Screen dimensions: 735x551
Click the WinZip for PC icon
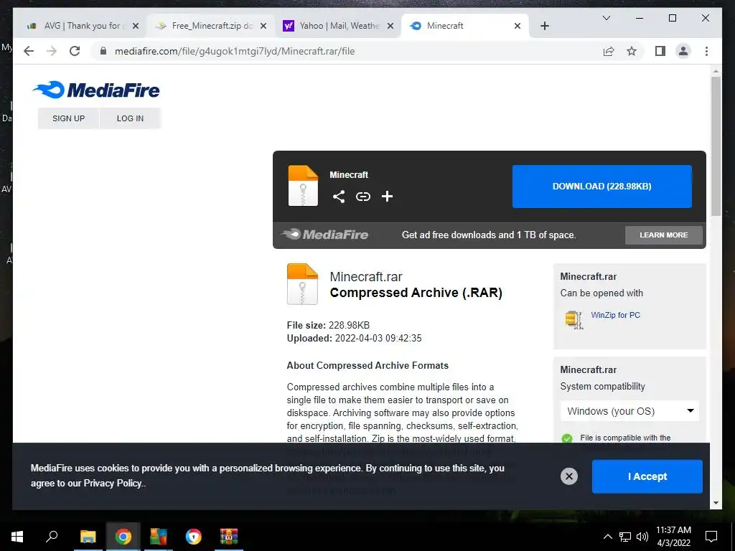tap(574, 320)
